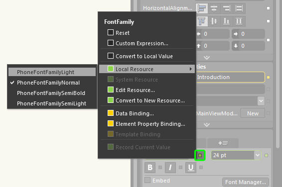
Task: Open the 24 pt font size dropdown
Action: click(x=258, y=155)
